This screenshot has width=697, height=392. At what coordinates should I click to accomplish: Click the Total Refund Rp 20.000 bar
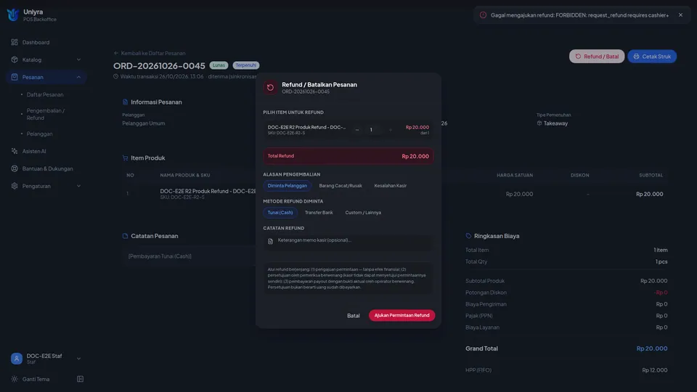pos(348,156)
